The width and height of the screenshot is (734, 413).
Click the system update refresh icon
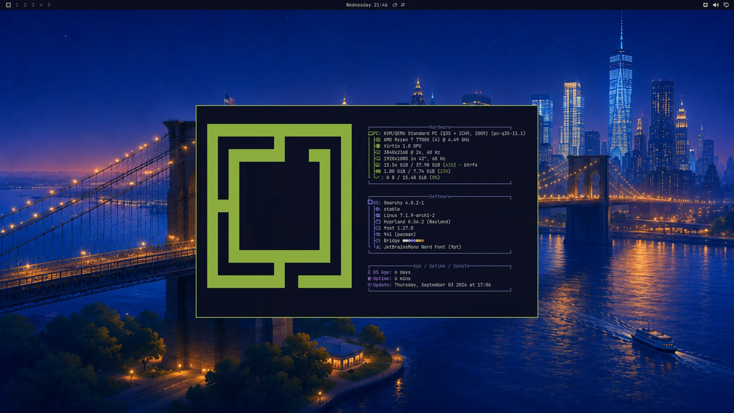403,5
